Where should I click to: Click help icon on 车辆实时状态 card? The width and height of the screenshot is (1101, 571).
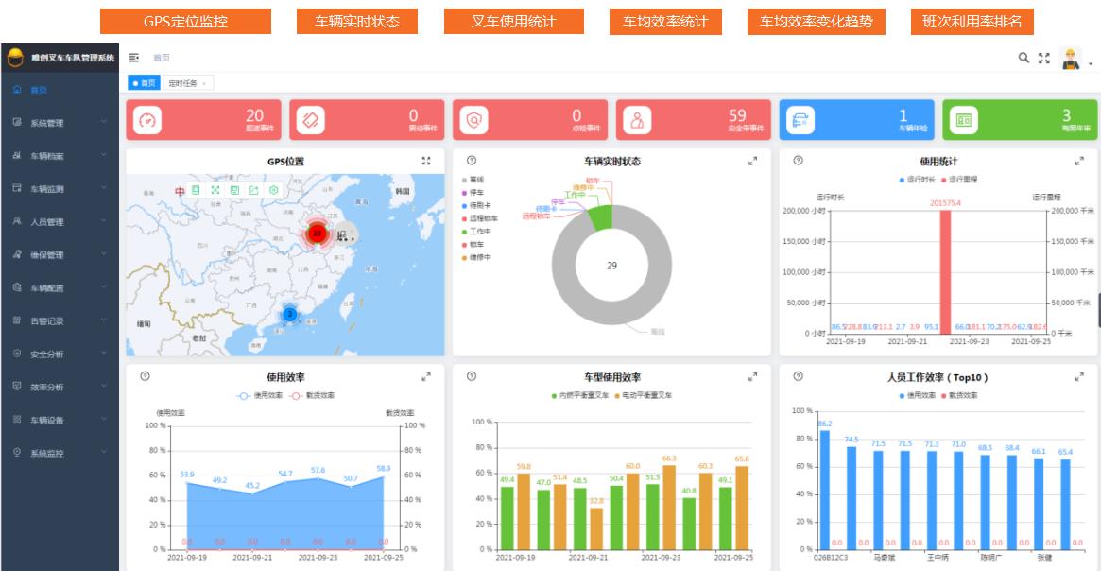tap(472, 161)
